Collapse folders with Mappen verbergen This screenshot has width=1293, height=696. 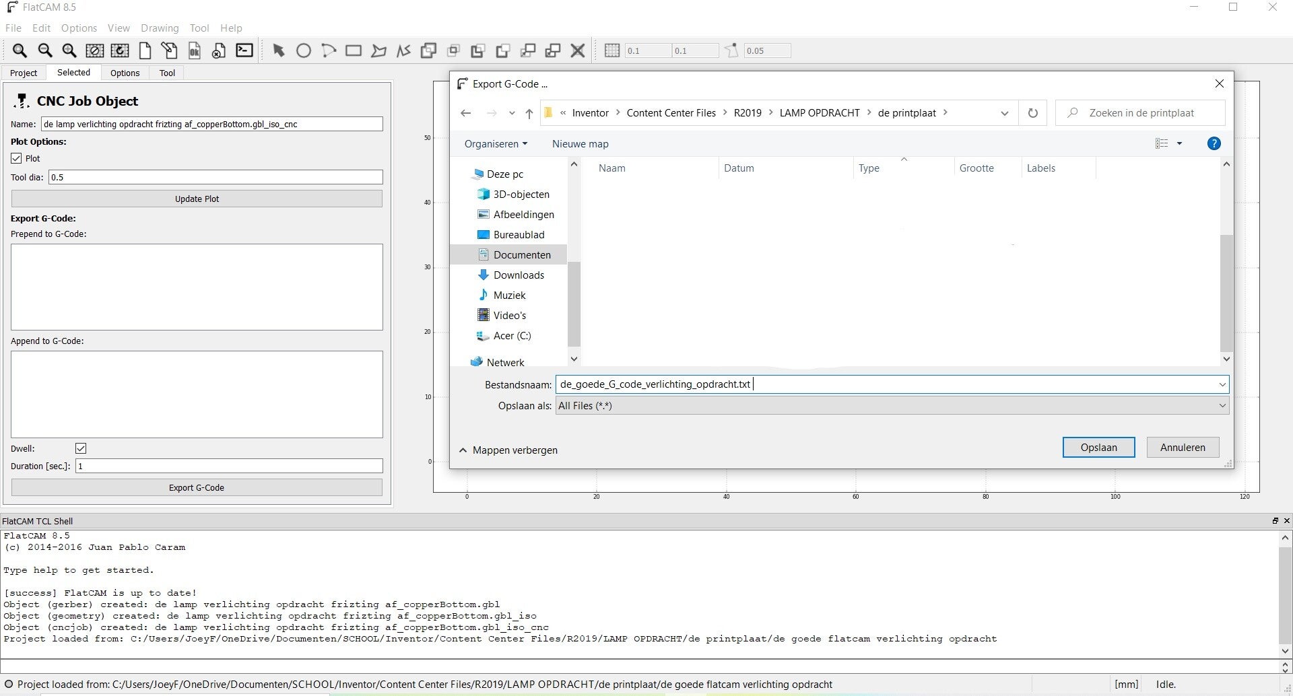point(508,450)
